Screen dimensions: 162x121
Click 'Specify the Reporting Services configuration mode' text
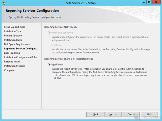(x=35, y=17)
